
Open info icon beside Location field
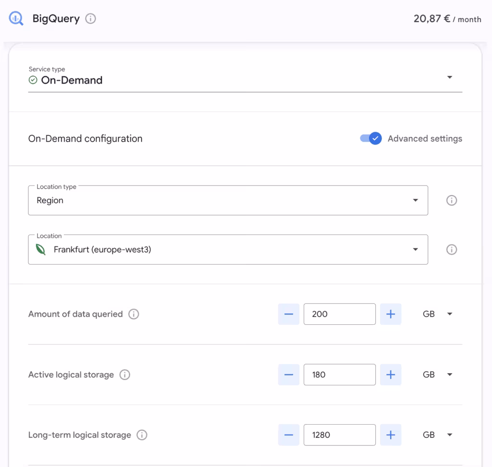click(451, 249)
